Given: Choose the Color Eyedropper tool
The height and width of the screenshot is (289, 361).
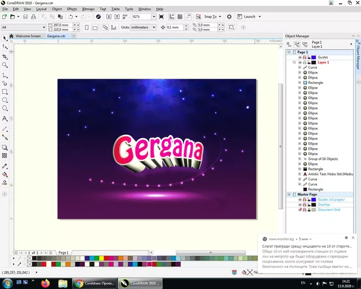Looking at the screenshot, I should coord(5,165).
